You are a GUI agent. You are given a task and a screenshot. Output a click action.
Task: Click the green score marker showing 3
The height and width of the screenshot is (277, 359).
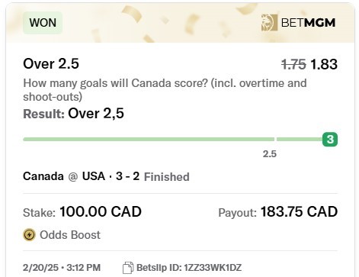click(x=330, y=139)
